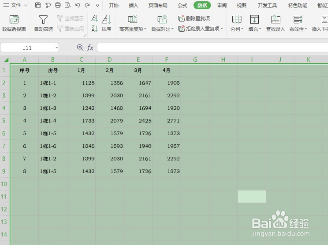Select row 11 header
Image resolution: width=328 pixels, height=245 pixels.
point(4,196)
